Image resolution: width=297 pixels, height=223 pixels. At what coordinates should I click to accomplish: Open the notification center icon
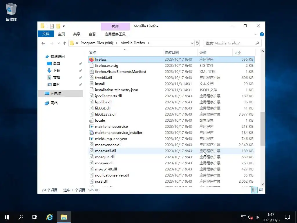(287, 217)
